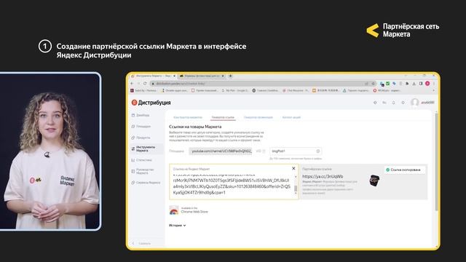
Task: Click the browser back arrow
Action: click(x=133, y=84)
